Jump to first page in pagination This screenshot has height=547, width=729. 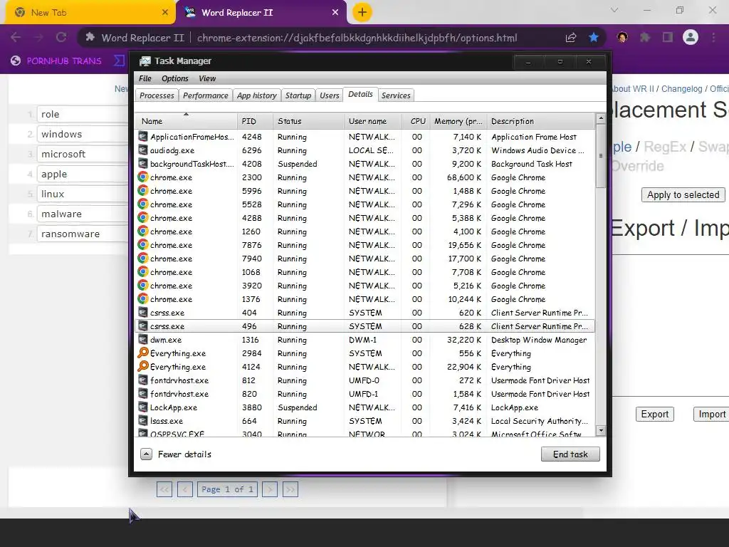(164, 489)
